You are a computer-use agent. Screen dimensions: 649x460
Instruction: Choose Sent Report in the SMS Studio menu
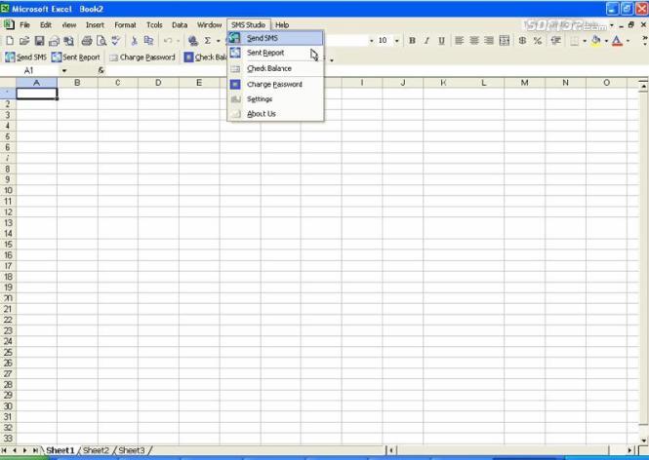coord(275,53)
